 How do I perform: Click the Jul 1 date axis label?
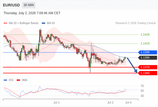[x=57, y=102]
